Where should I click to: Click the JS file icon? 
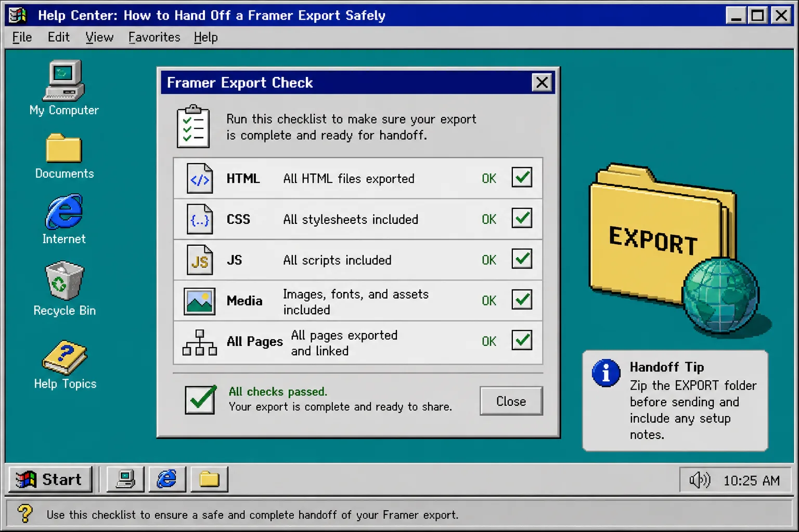(x=200, y=260)
